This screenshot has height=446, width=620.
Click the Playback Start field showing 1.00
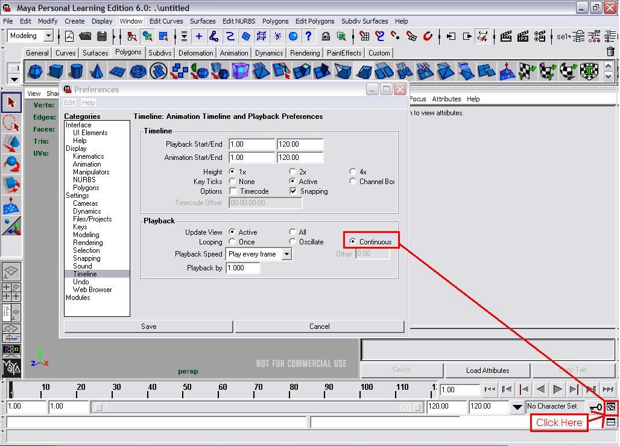click(x=251, y=144)
